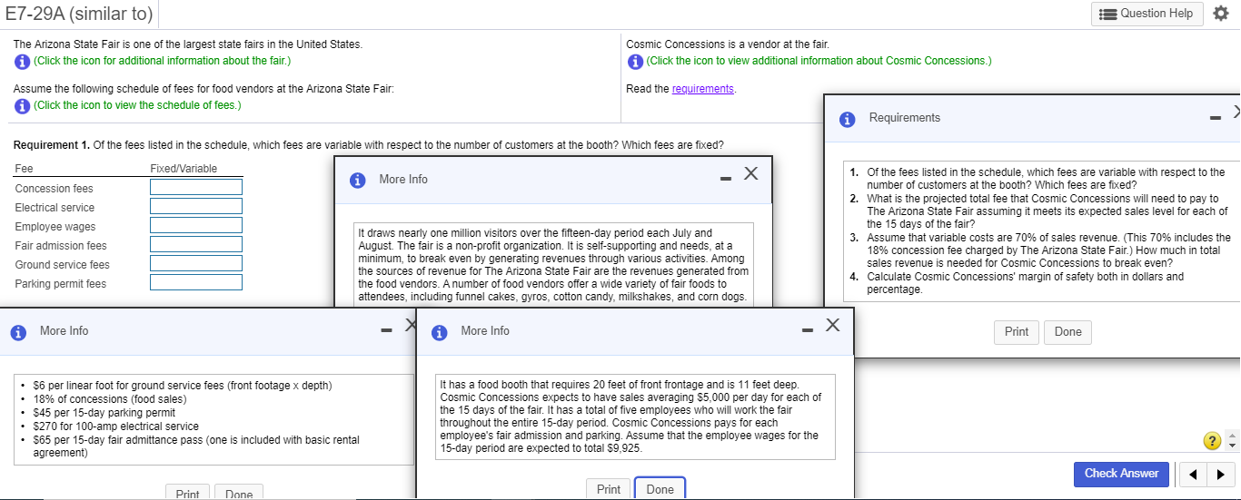This screenshot has width=1241, height=500.
Task: Minimize the fee schedule More Info popup
Action: pos(388,329)
